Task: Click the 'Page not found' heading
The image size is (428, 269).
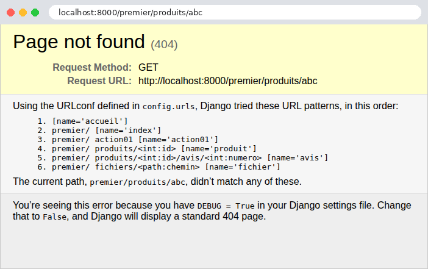Action: click(x=79, y=42)
